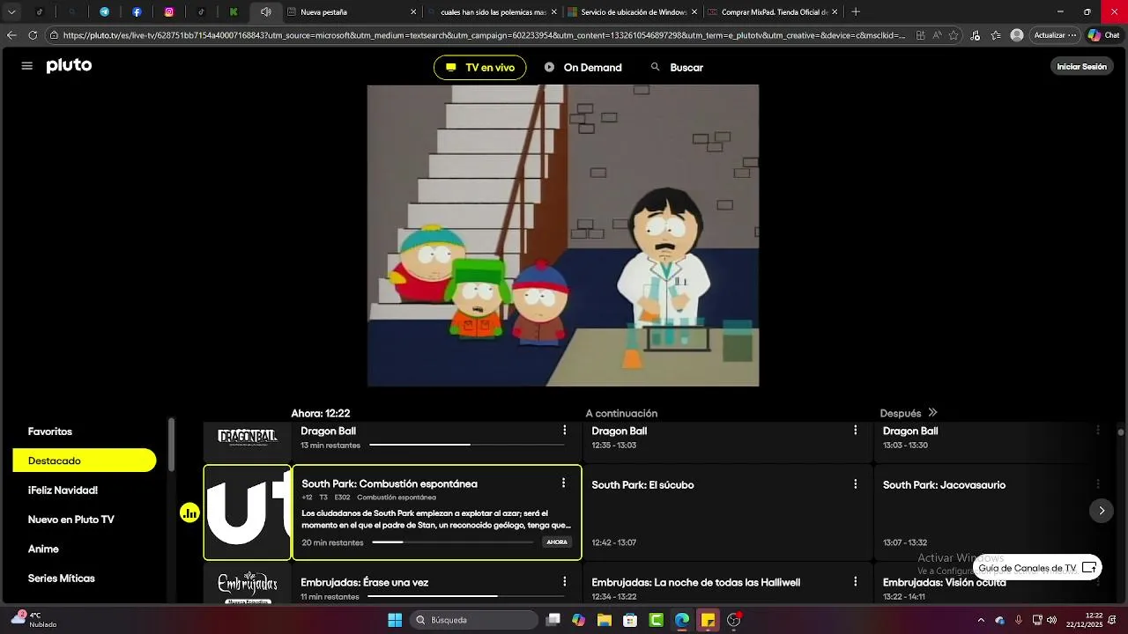
Task: Open options for South Park: Combustión espontánea
Action: tap(563, 483)
